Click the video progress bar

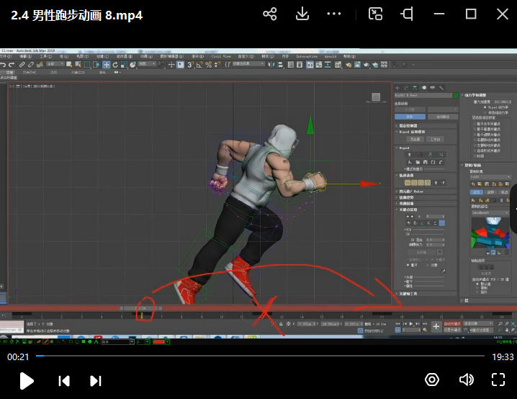click(259, 356)
